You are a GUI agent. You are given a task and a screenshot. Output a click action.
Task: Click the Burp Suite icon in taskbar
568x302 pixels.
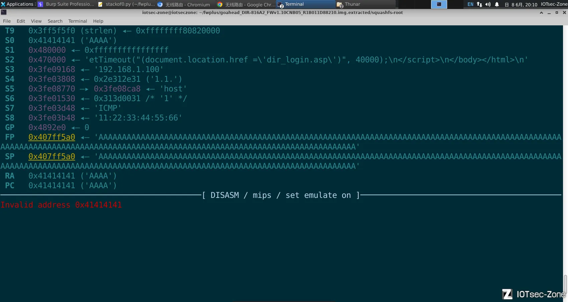coord(41,4)
